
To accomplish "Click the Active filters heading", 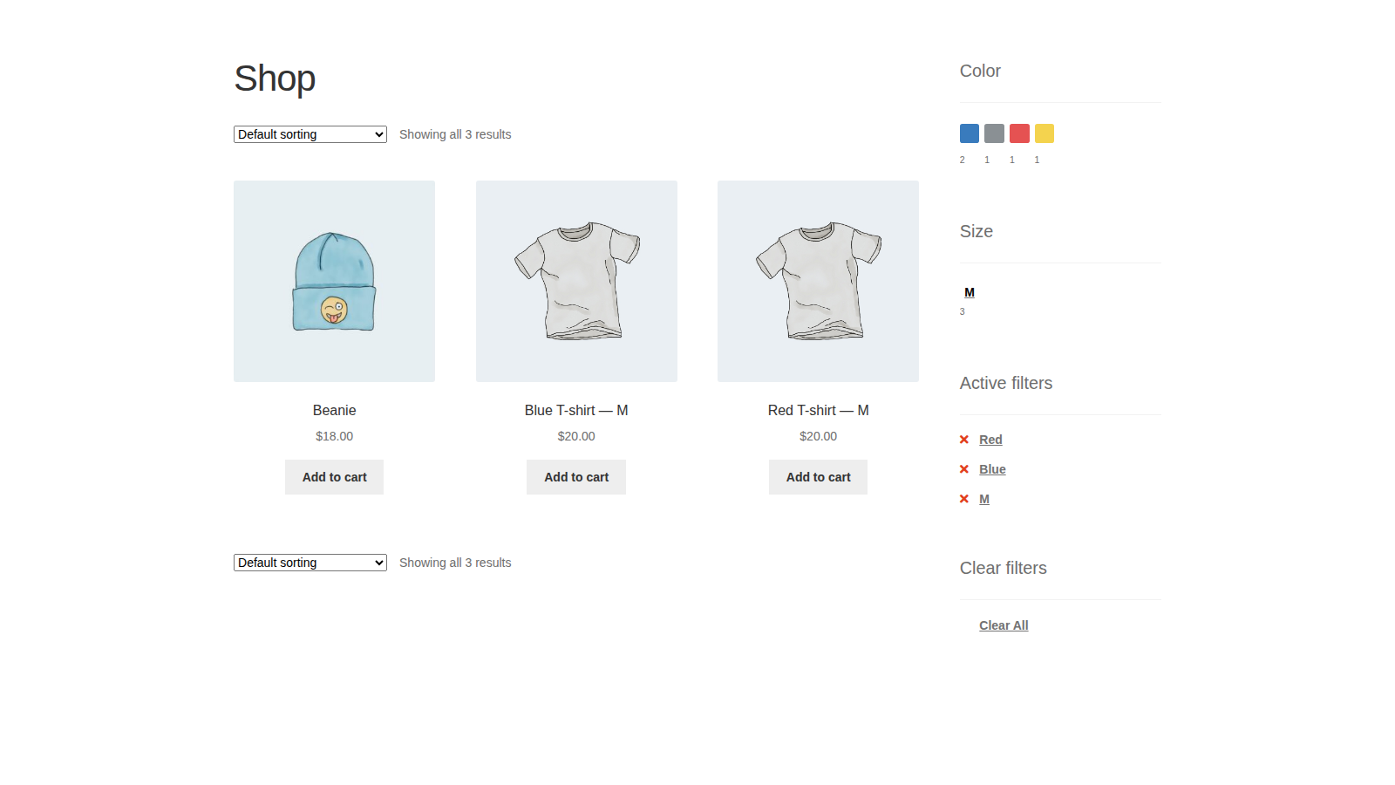I will click(x=1006, y=383).
